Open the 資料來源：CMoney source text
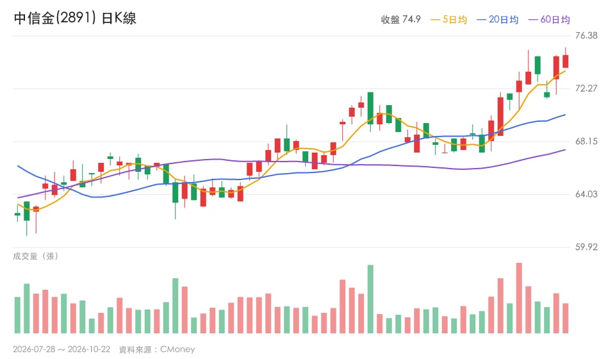 tap(157, 349)
